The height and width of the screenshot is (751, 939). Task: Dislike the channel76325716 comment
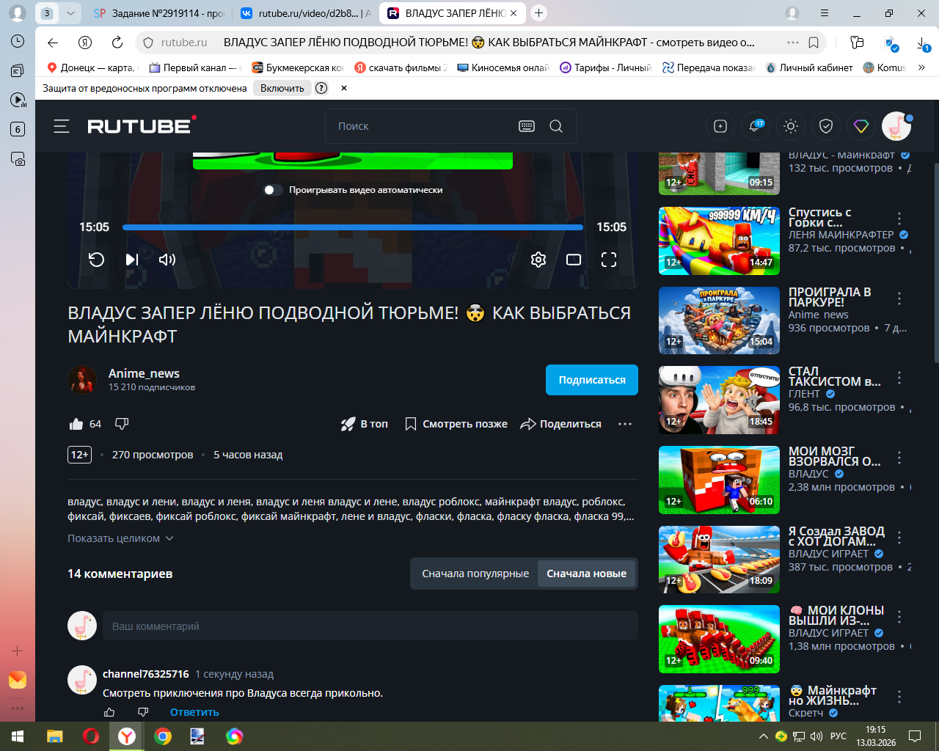pyautogui.click(x=143, y=712)
